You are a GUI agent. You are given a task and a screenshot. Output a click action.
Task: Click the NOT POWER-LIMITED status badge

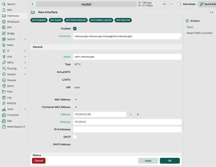(x=101, y=20)
